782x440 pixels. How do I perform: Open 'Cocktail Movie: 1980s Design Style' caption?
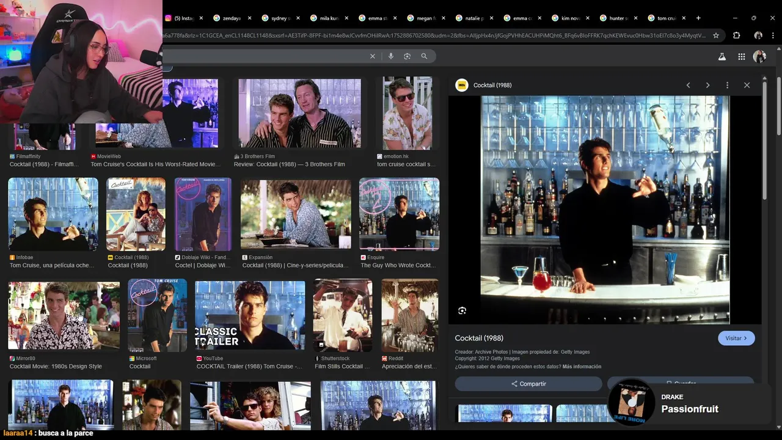(56, 367)
